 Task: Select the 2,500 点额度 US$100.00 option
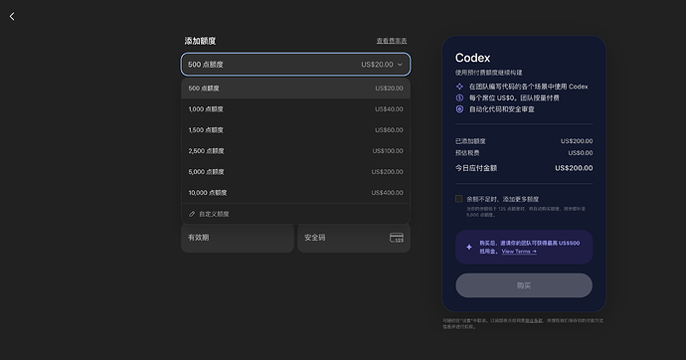295,151
